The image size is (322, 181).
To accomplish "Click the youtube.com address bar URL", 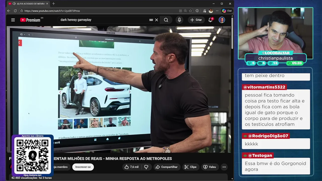I will [52, 11].
